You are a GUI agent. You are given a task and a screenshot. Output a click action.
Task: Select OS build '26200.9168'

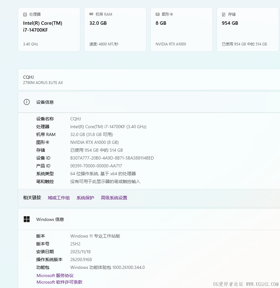(81, 259)
